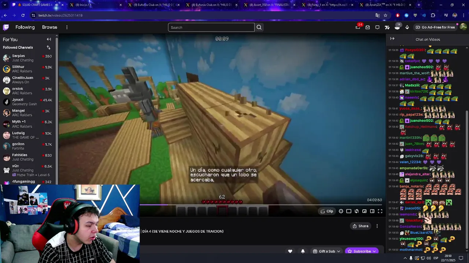Reload the page
The image size is (469, 263).
[x=23, y=15]
